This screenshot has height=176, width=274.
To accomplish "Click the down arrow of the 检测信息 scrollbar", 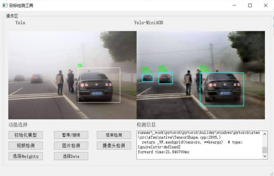I will 265,156.
